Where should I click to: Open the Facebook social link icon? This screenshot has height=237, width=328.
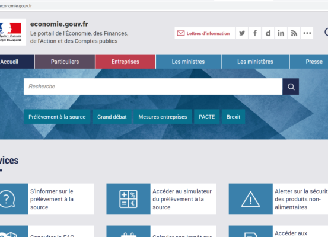255,33
